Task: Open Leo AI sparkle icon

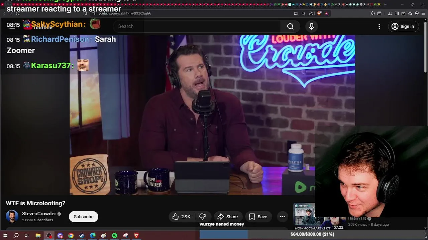Action: [x=410, y=13]
